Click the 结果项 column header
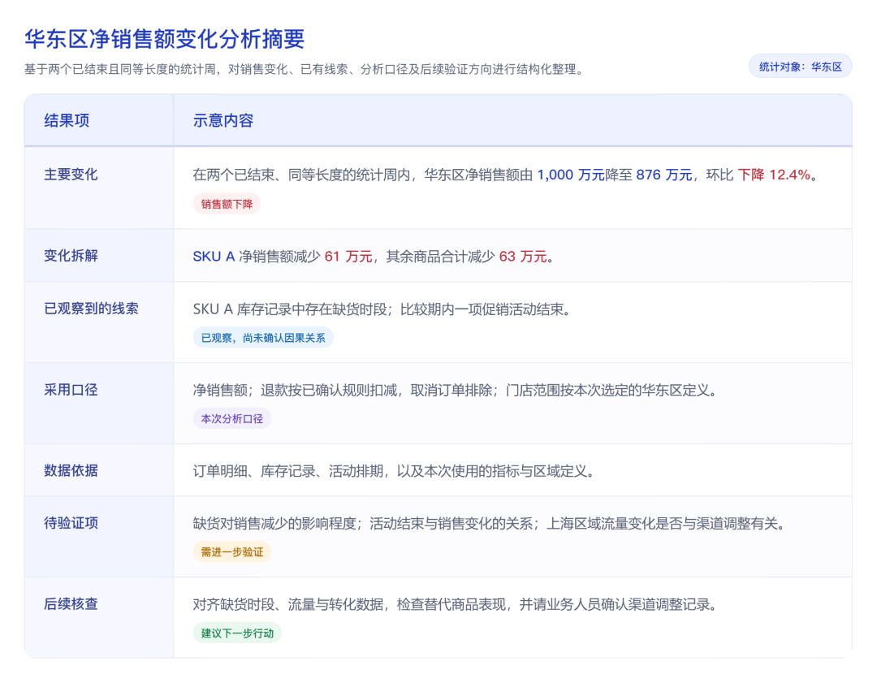Image resolution: width=877 pixels, height=683 pixels. (x=67, y=120)
